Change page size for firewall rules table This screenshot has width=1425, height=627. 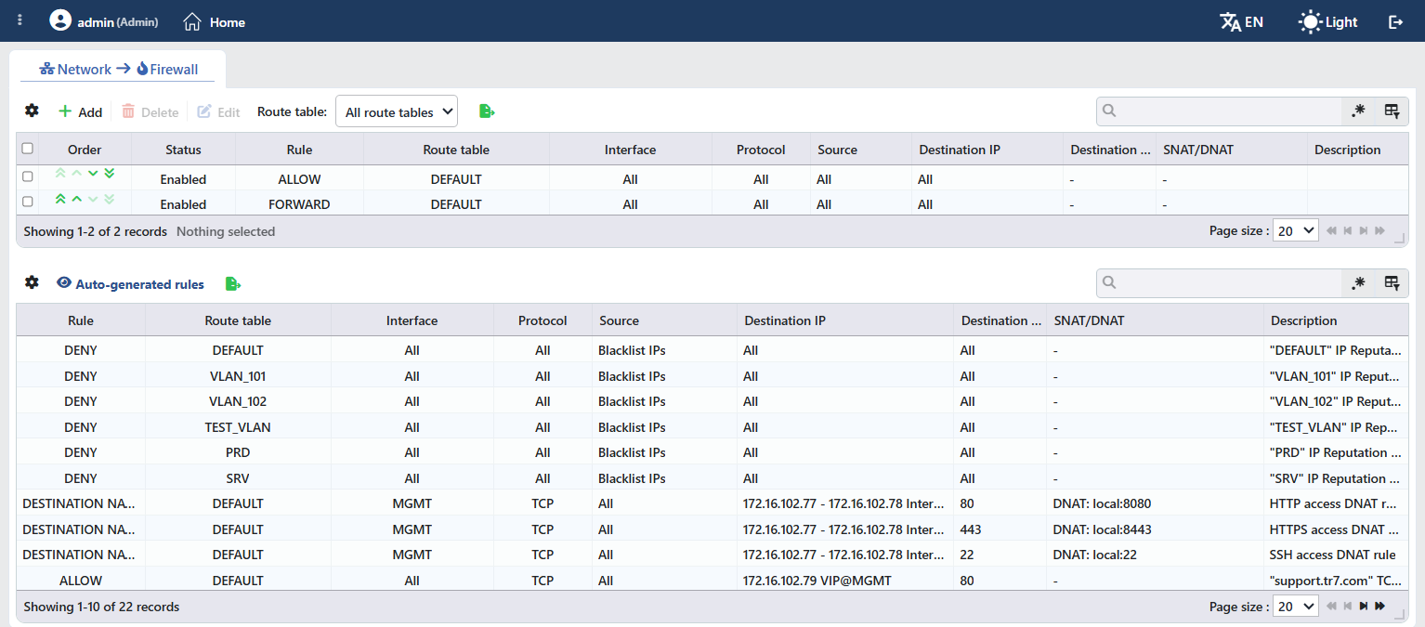[x=1296, y=230]
